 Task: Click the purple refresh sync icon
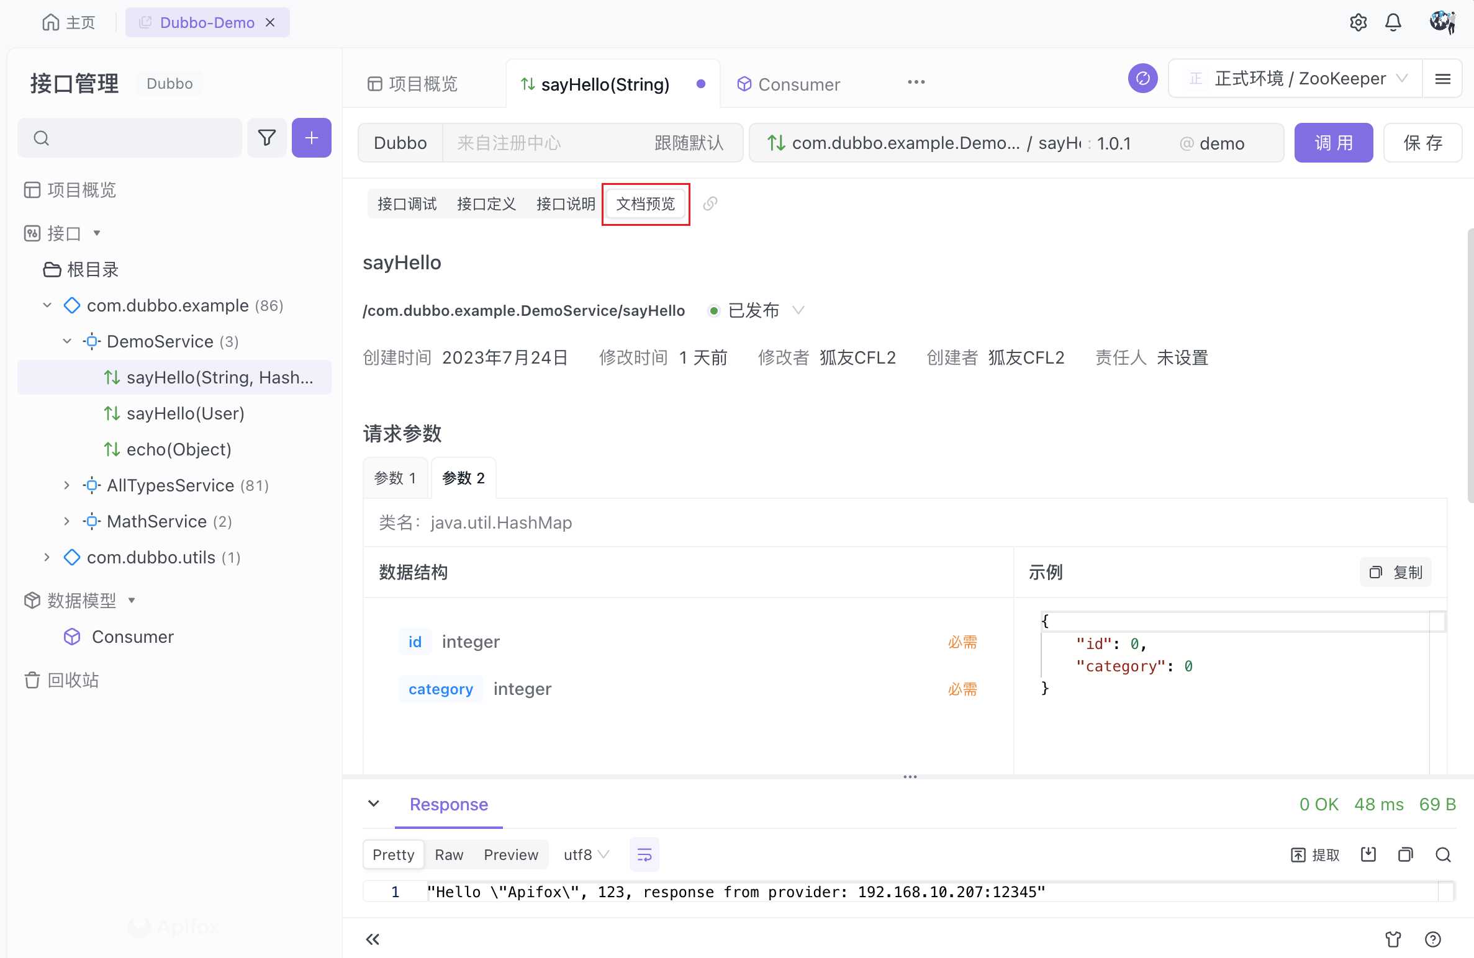point(1142,79)
